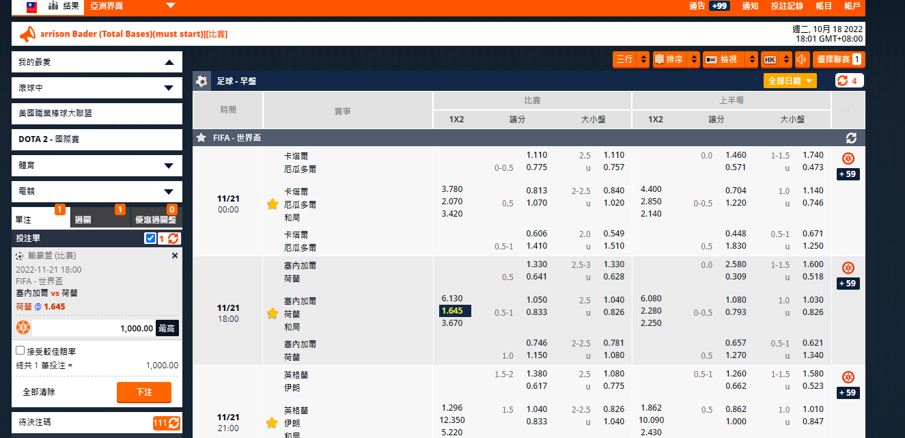
Task: Click the stake amount input field
Action: tap(94, 328)
